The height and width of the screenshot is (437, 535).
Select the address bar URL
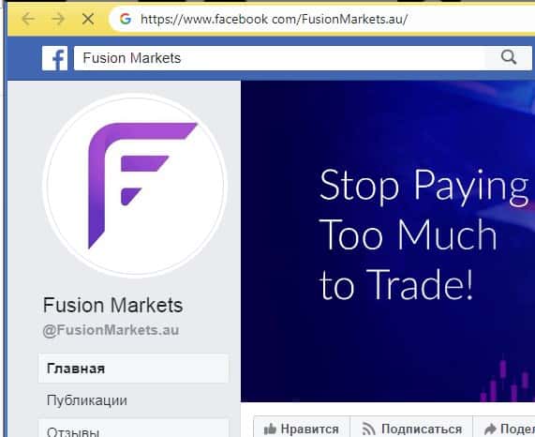tap(274, 19)
